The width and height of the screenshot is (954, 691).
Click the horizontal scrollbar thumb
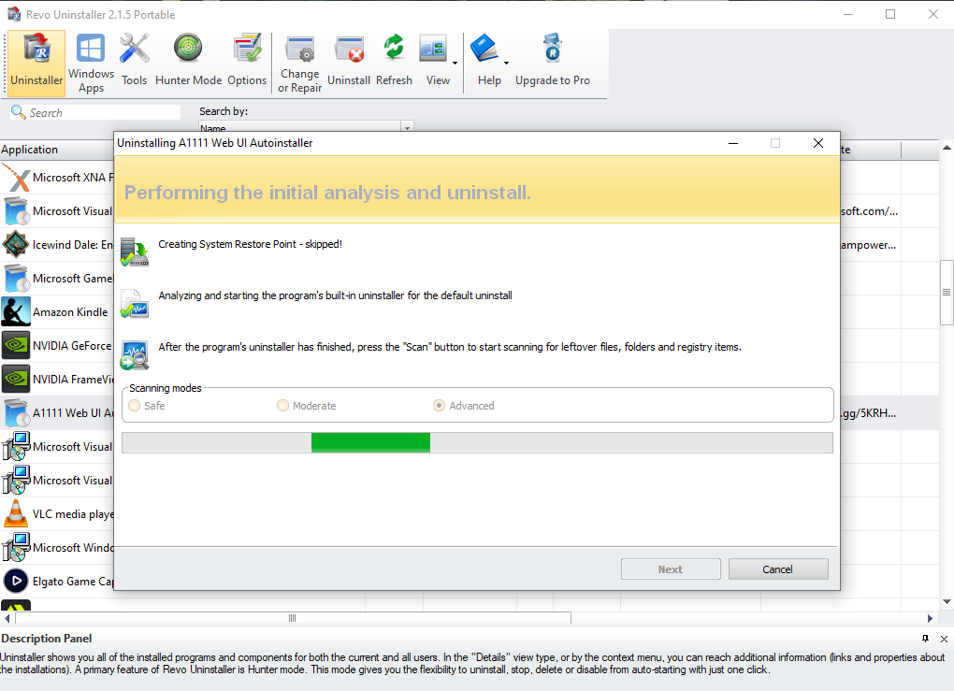click(x=293, y=618)
